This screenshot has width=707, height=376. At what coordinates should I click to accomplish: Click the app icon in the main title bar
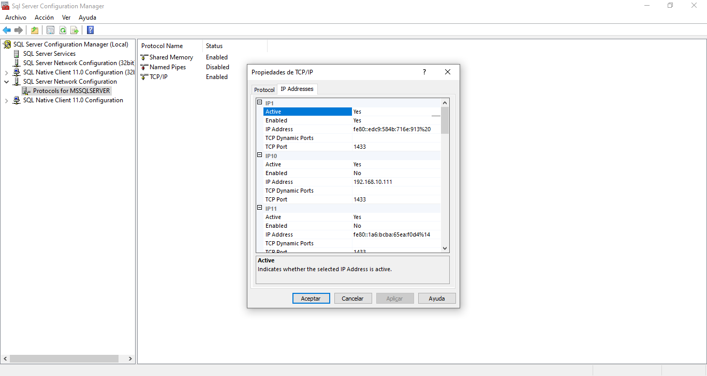point(6,6)
